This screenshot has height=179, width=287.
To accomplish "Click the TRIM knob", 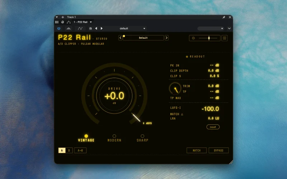I will tap(175, 88).
